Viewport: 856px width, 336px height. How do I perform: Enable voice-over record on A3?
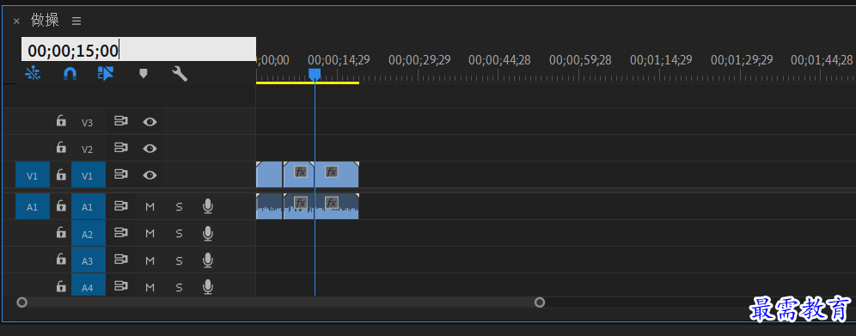pos(207,260)
